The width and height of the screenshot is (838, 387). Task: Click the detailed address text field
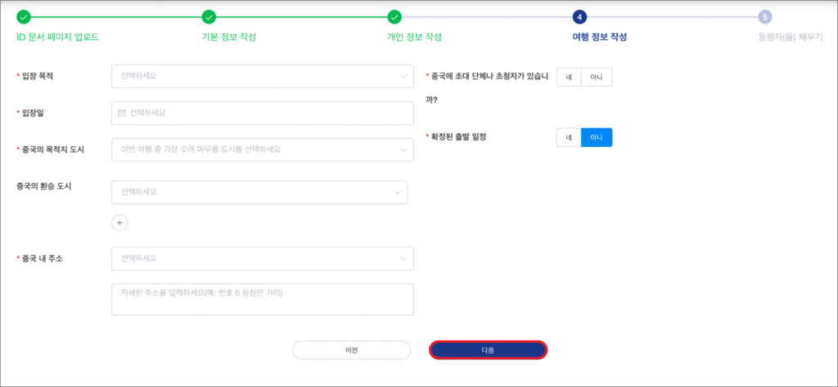click(262, 299)
